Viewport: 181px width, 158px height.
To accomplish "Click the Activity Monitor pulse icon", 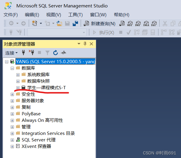I will 63,53.
